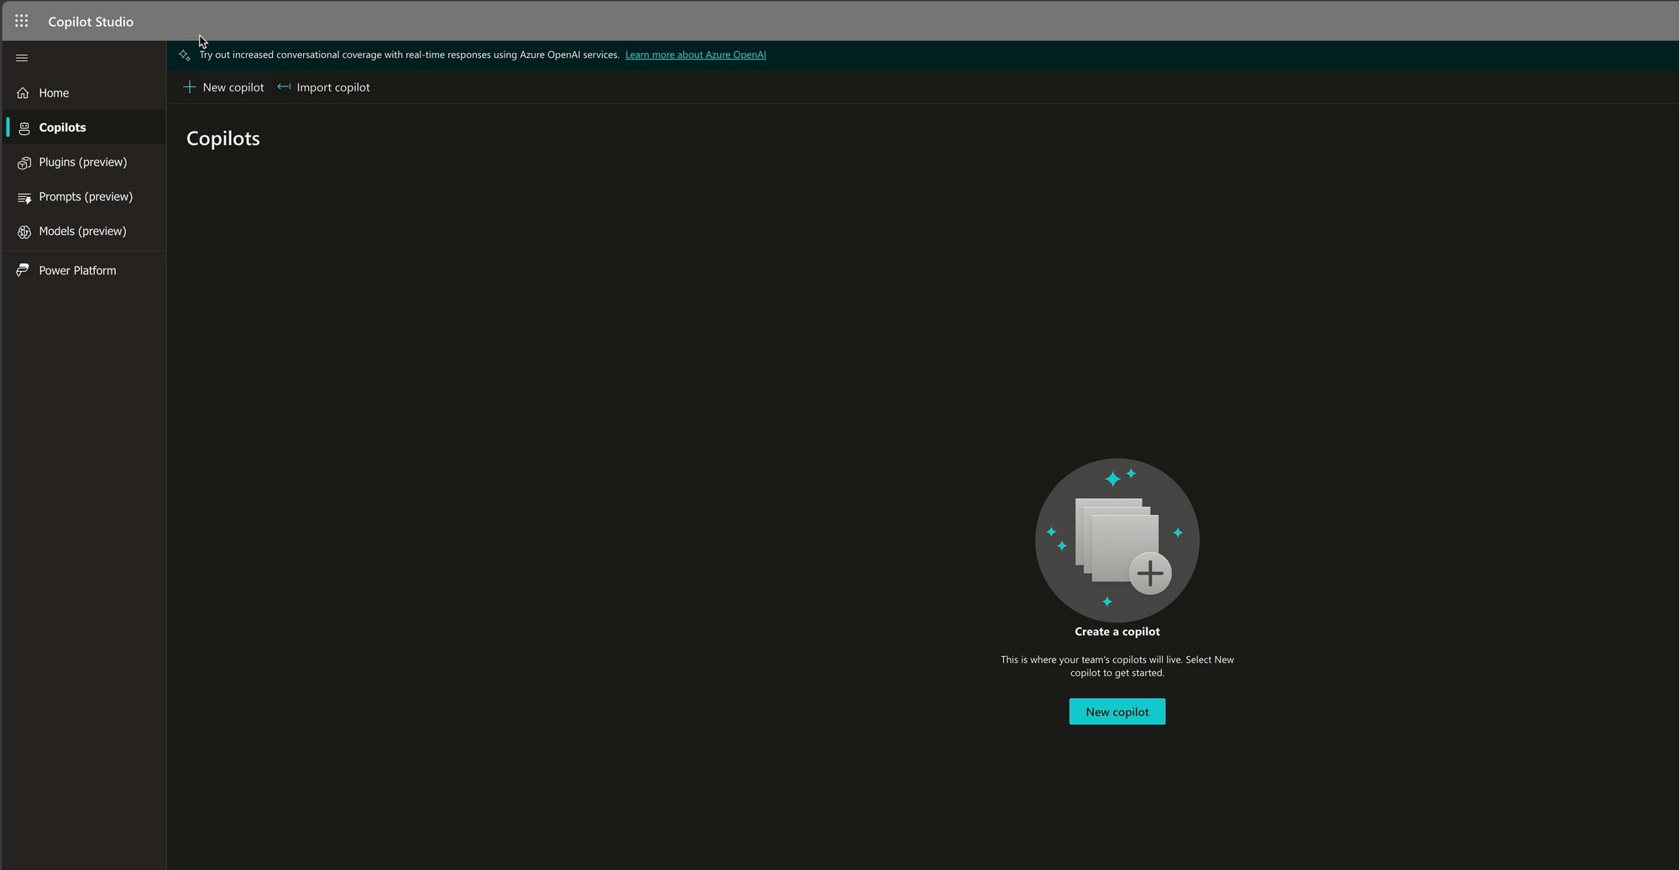Image resolution: width=1679 pixels, height=870 pixels.
Task: Click the plus icon beside New copilot
Action: point(190,87)
